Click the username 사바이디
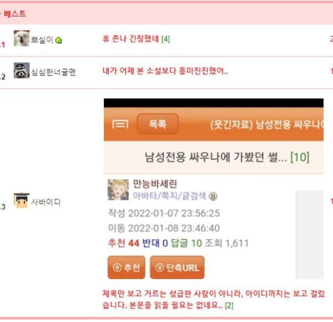 [x=46, y=202]
